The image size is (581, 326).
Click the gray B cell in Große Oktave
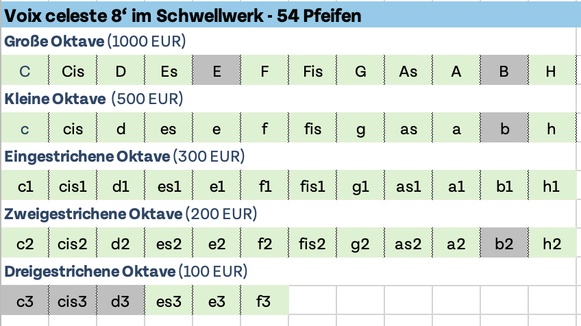(504, 71)
